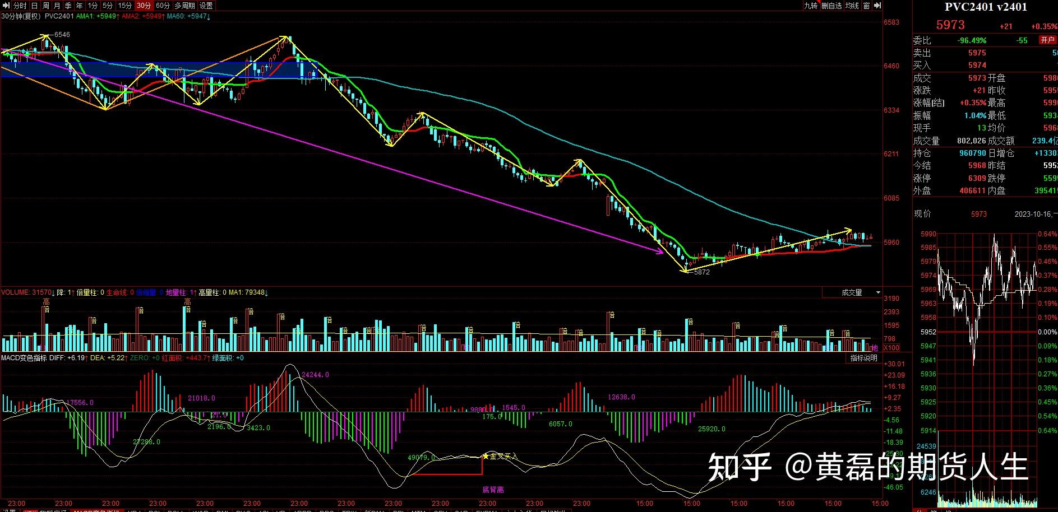Click the 地 marker at volume pane corner
1058x512 pixels.
pos(874,348)
